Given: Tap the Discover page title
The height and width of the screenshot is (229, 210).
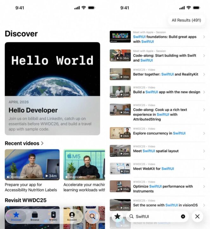Looking at the screenshot, I should [x=21, y=34].
